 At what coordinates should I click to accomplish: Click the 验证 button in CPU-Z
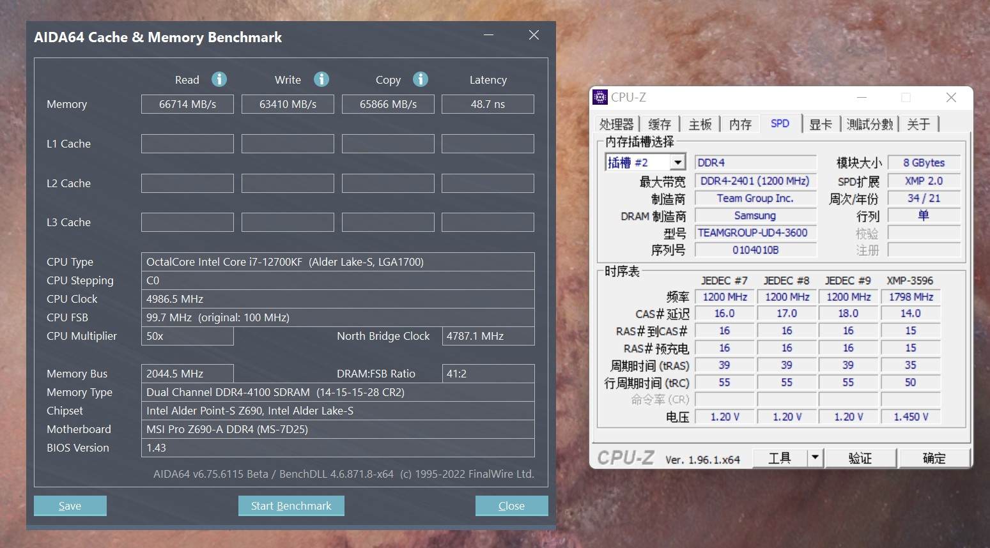point(860,458)
